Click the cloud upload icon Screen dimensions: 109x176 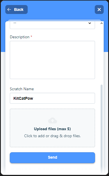(x=53, y=120)
